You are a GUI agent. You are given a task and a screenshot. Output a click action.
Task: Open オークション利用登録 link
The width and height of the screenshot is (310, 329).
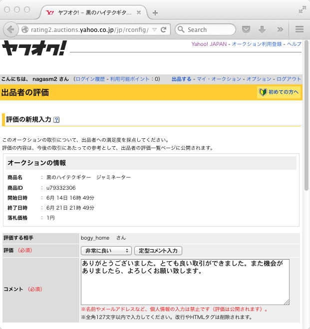(257, 44)
